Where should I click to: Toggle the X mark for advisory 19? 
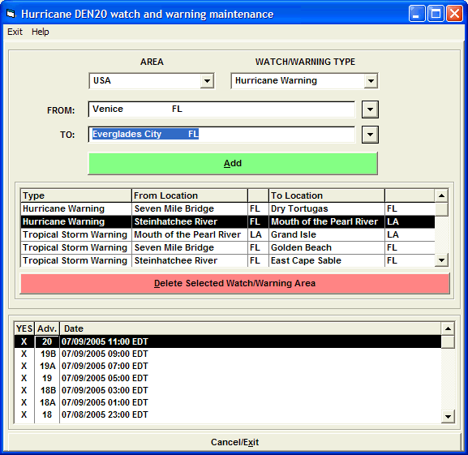tap(24, 378)
